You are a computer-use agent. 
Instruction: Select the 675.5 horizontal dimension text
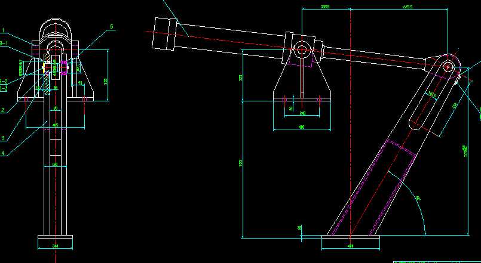click(408, 7)
